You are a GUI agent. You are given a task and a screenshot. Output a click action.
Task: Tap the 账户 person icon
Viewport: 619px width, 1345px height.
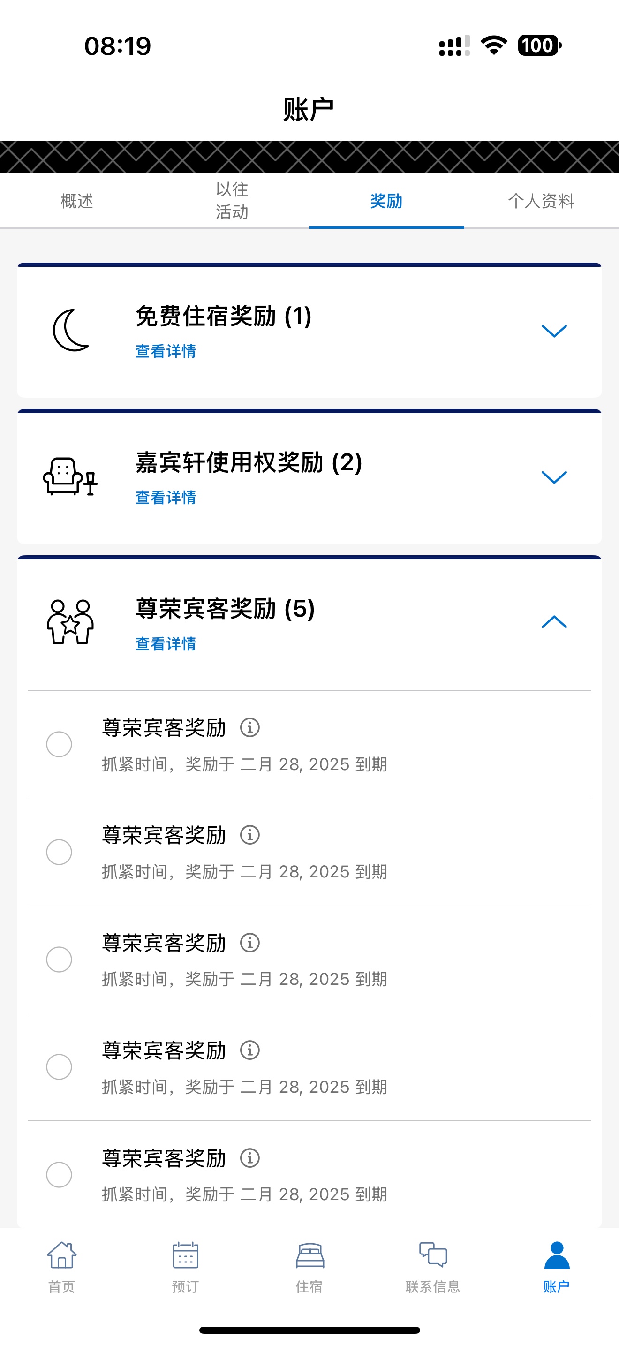tap(556, 1255)
